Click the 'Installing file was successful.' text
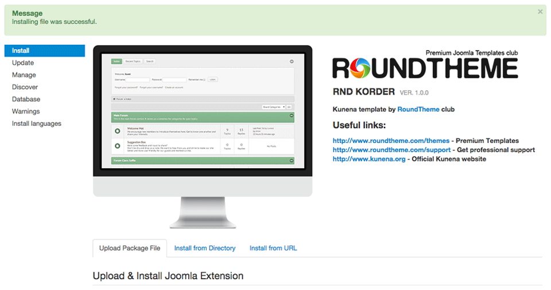This screenshot has height=290, width=551. coord(55,22)
